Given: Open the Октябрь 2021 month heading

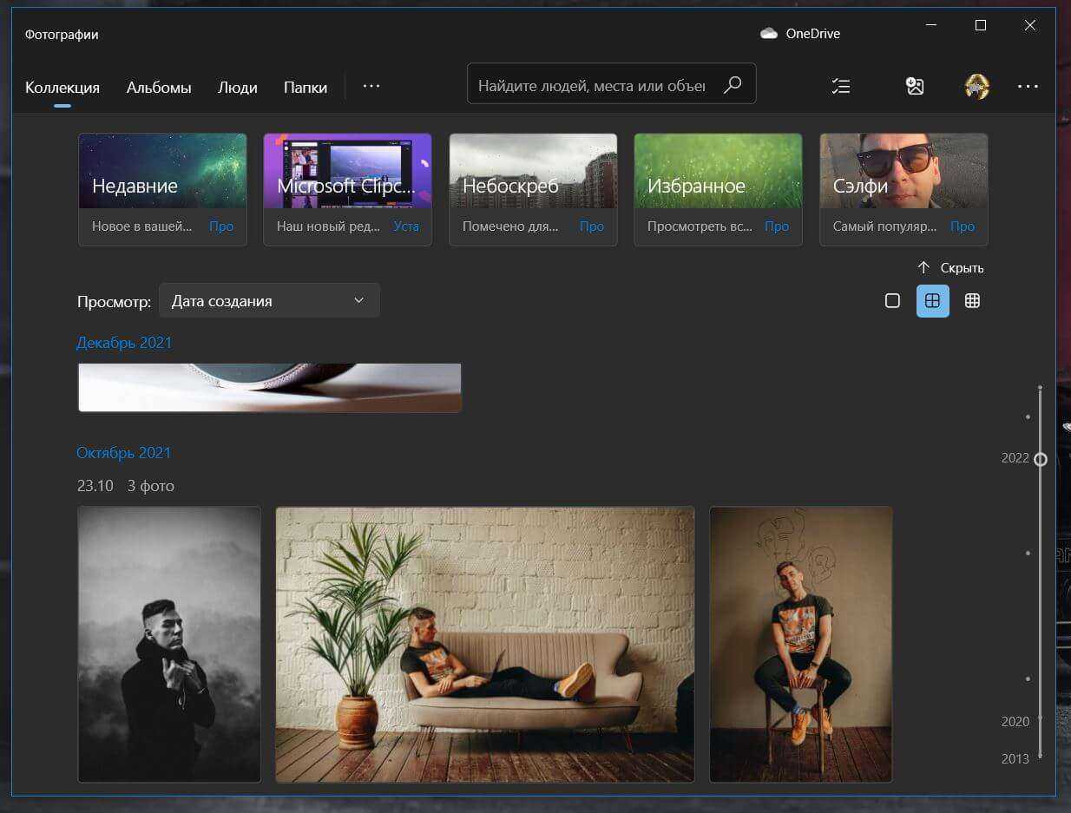Looking at the screenshot, I should (x=123, y=453).
